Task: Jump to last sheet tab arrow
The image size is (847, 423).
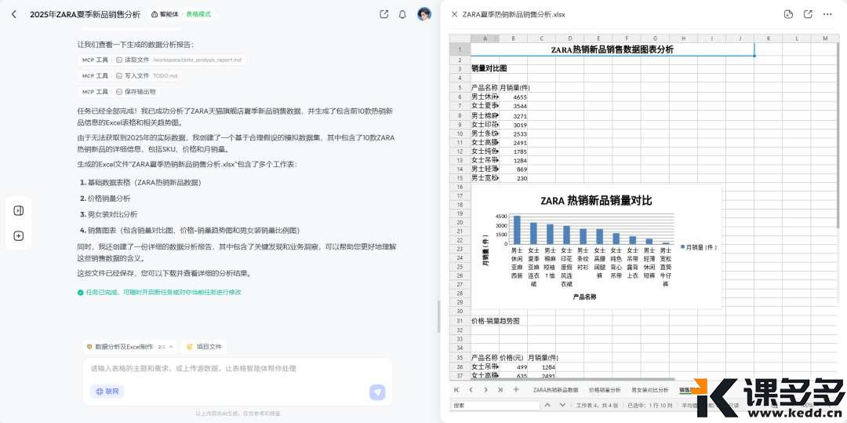Action: [x=500, y=389]
